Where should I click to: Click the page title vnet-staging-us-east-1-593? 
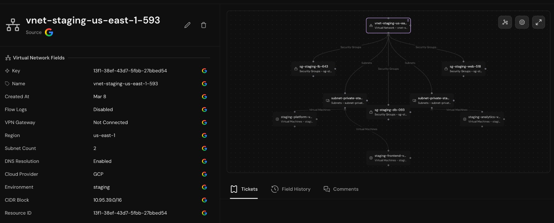[93, 20]
